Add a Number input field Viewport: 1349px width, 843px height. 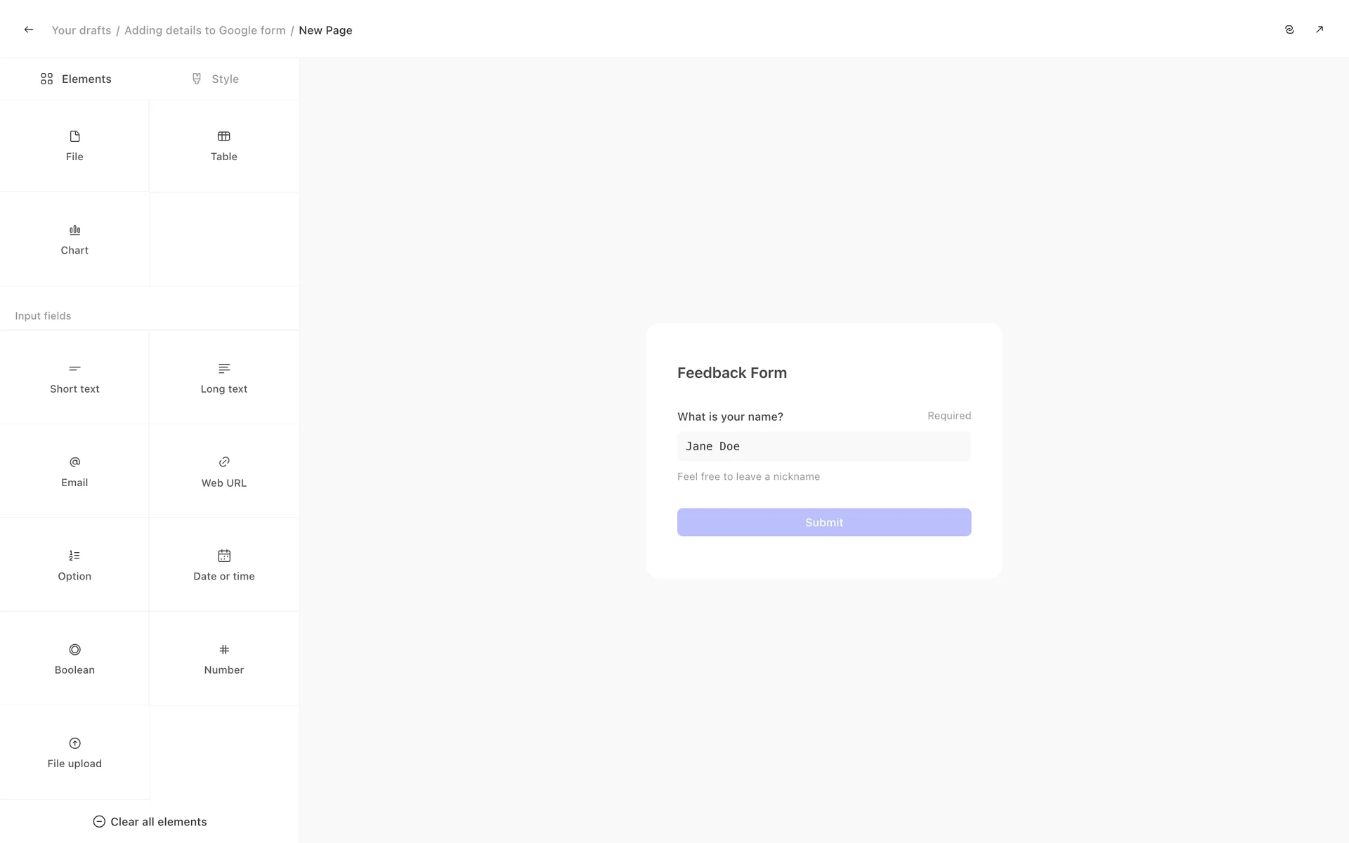223,659
